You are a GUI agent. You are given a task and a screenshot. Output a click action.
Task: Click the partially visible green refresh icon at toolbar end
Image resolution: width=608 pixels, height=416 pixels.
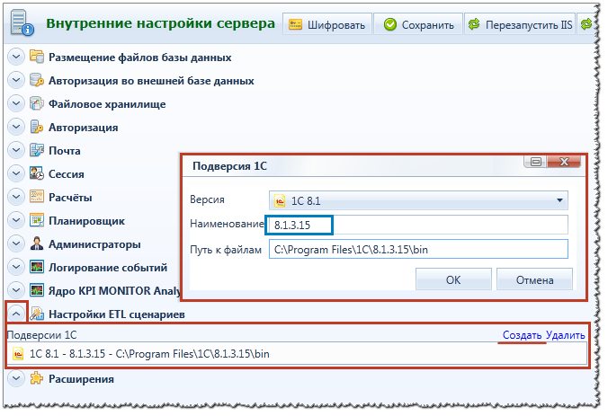tap(586, 24)
